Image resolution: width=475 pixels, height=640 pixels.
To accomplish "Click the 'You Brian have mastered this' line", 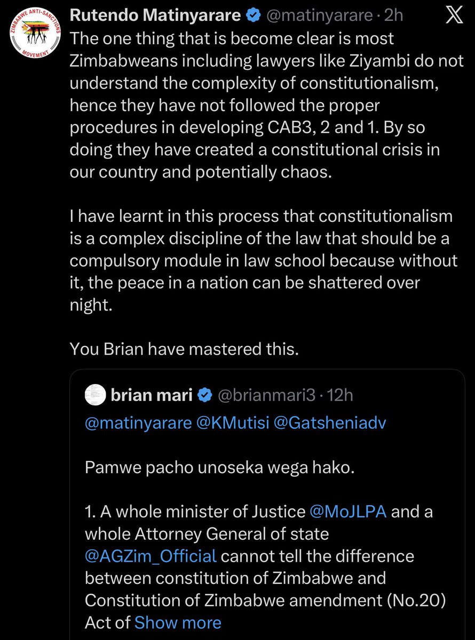I will click(x=184, y=349).
